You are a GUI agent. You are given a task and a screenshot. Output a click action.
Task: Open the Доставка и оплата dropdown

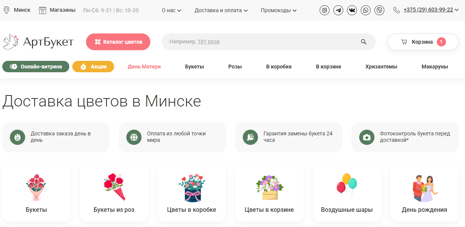click(221, 10)
